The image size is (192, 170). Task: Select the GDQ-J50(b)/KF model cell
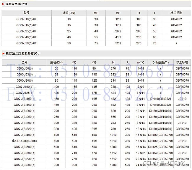(x=27, y=43)
